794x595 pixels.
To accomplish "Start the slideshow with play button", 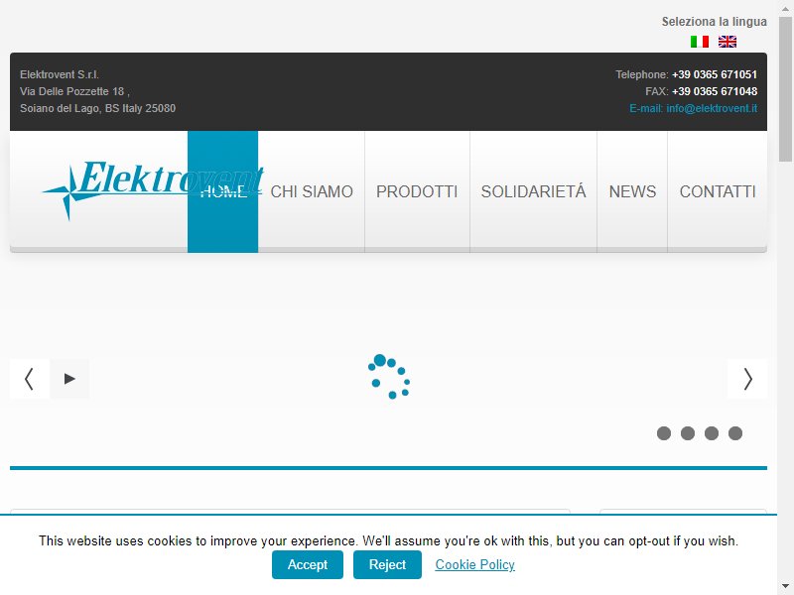I will 69,379.
